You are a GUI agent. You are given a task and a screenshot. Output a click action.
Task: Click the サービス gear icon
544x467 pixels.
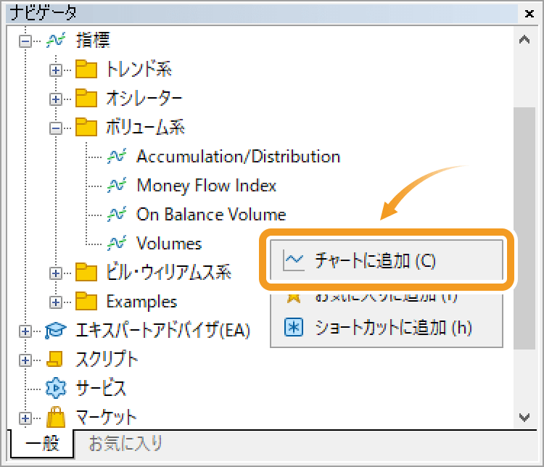[56, 388]
